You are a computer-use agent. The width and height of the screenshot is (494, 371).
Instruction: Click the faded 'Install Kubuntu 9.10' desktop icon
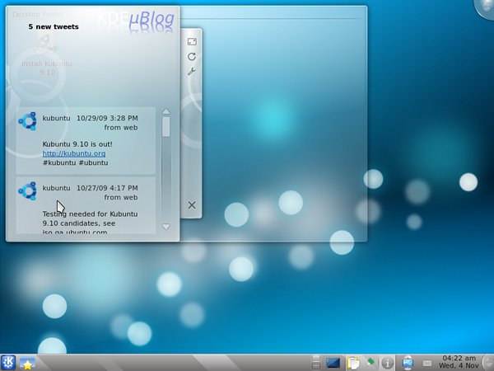[47, 54]
